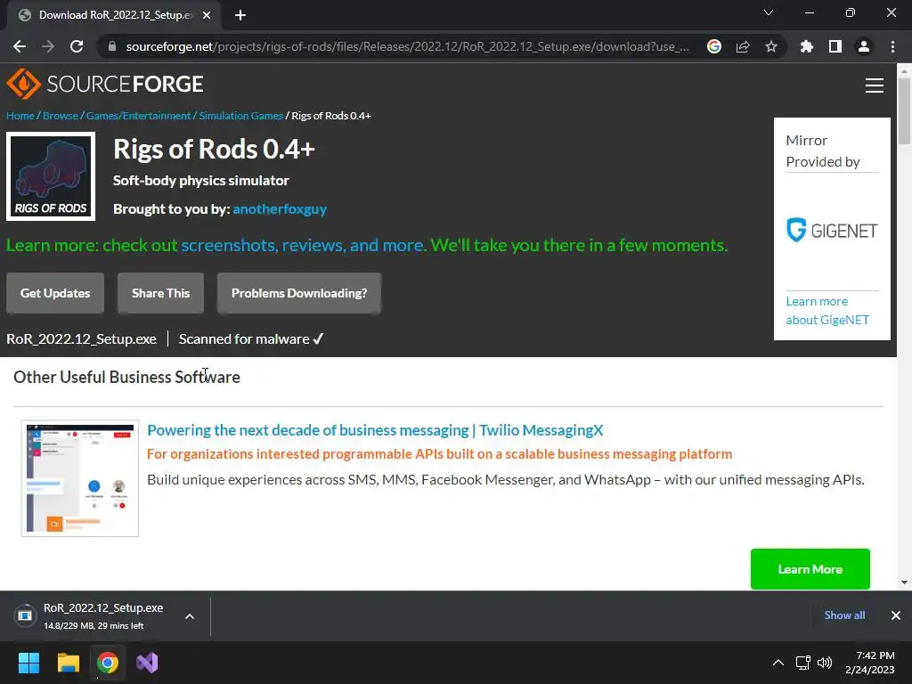
Task: Click the Problems Downloading? button
Action: (299, 293)
